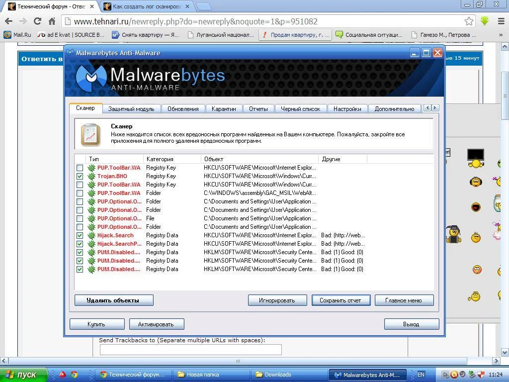Go forward in the Chrome browser

click(x=23, y=21)
